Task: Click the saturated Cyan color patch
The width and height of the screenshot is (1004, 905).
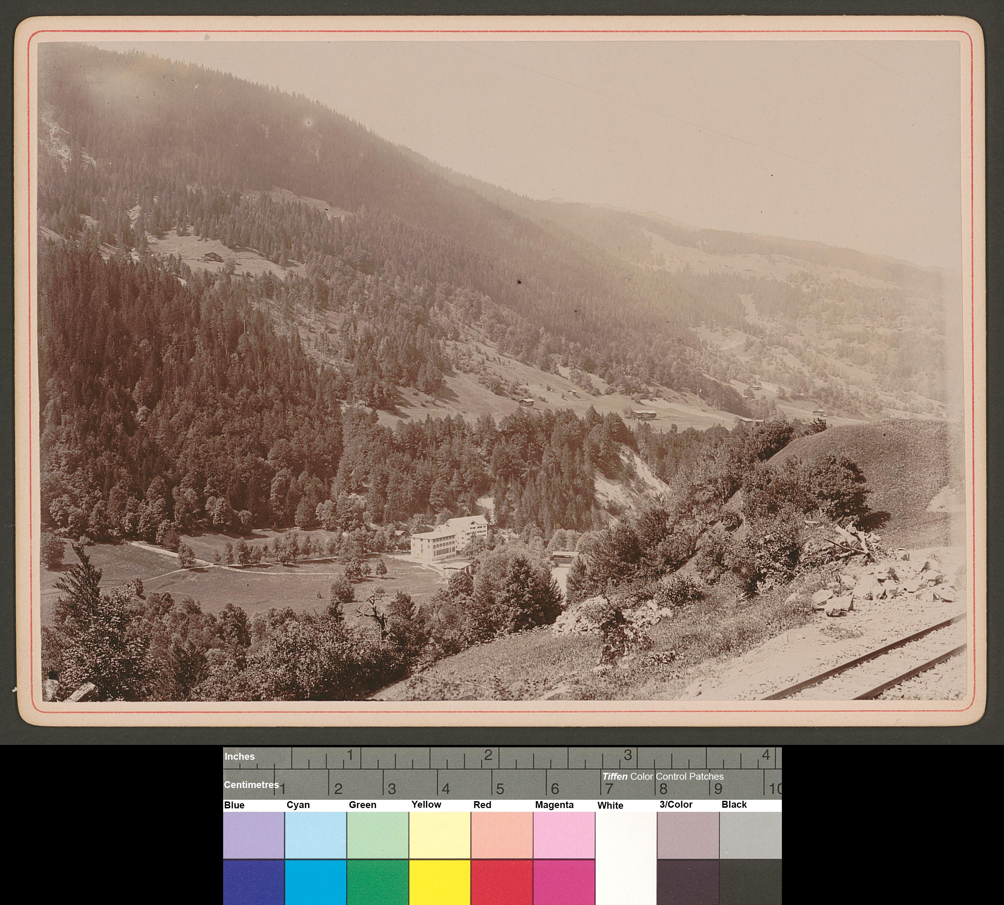Action: [316, 882]
